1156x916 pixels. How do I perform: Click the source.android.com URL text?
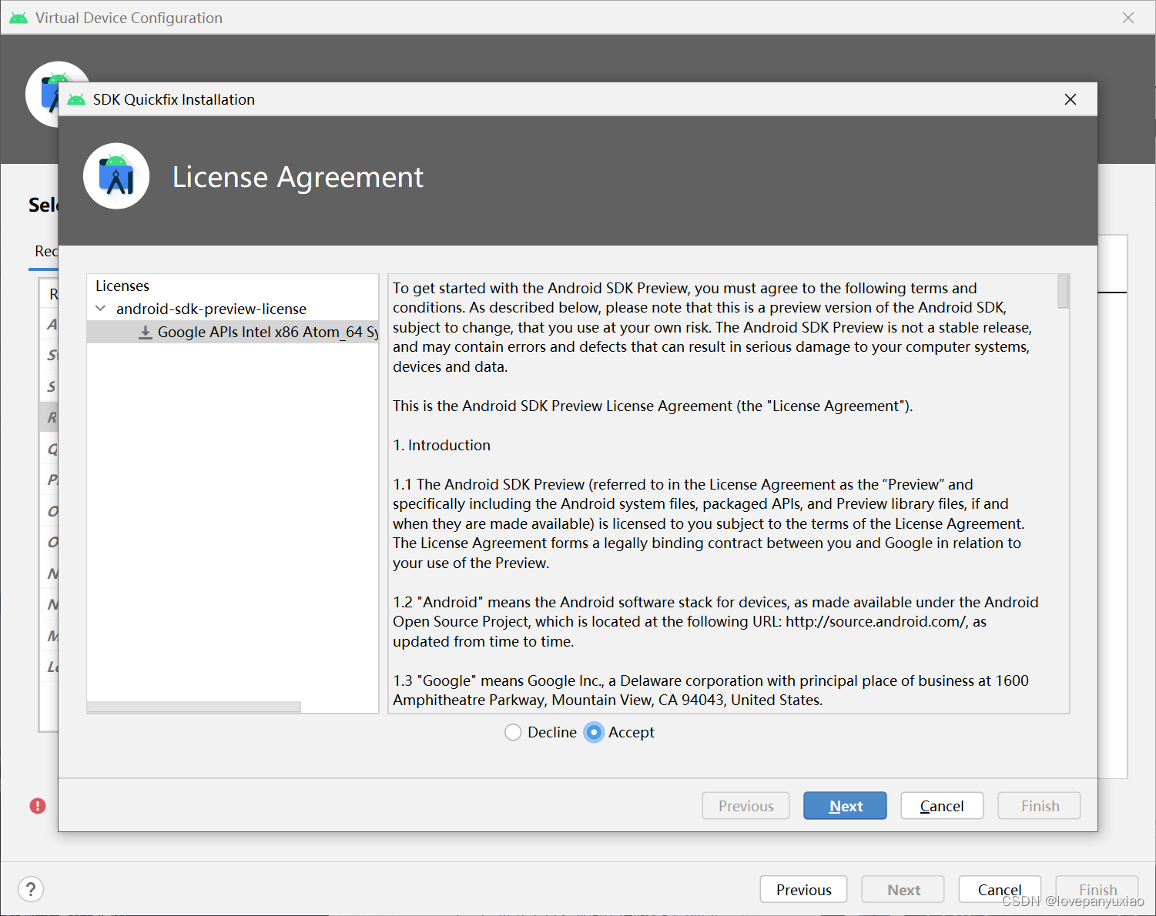point(876,621)
